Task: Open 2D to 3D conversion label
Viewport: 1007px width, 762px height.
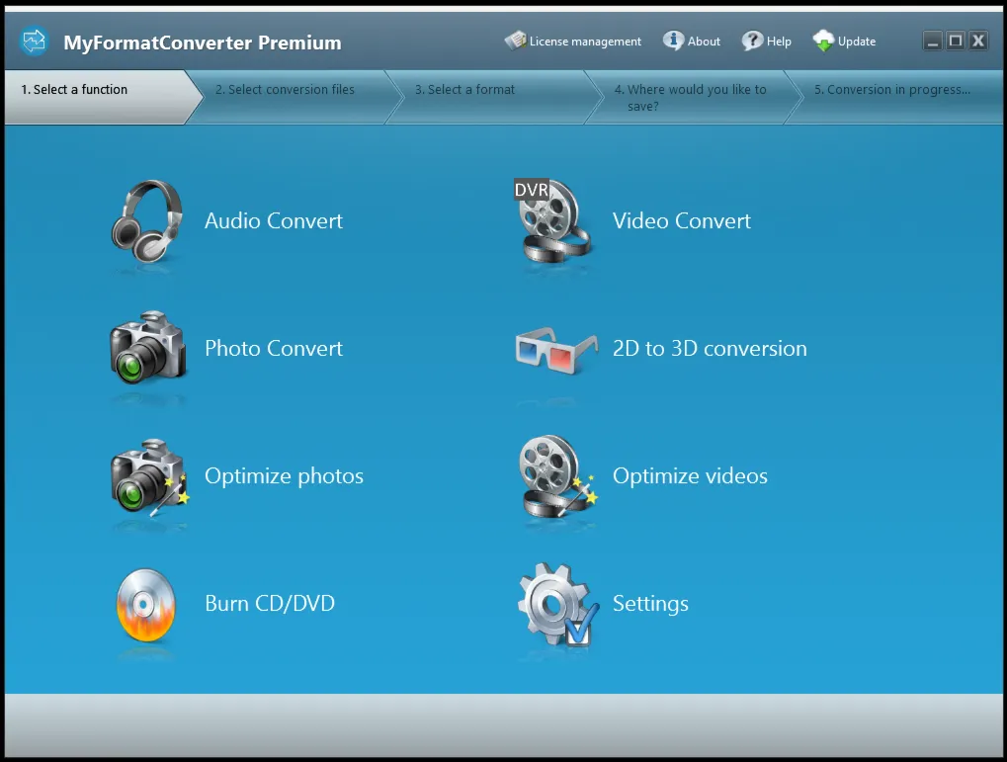Action: pyautogui.click(x=710, y=348)
